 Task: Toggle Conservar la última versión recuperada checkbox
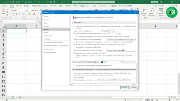point(76,36)
